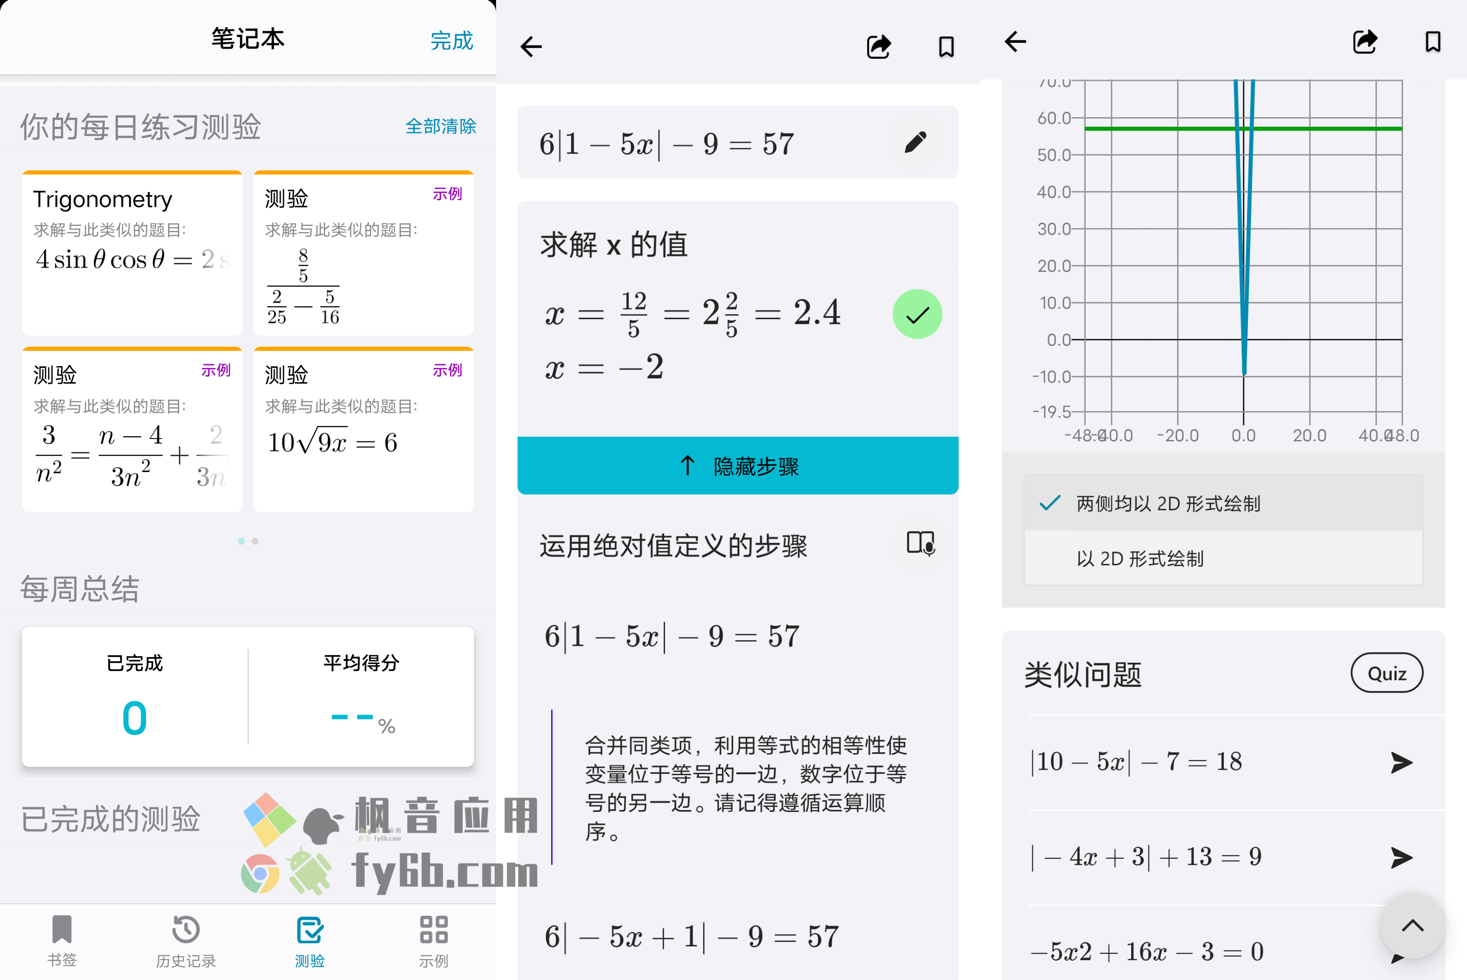Tap the scroll-to-top chevron button
Viewport: 1467px width, 980px height.
click(1413, 926)
